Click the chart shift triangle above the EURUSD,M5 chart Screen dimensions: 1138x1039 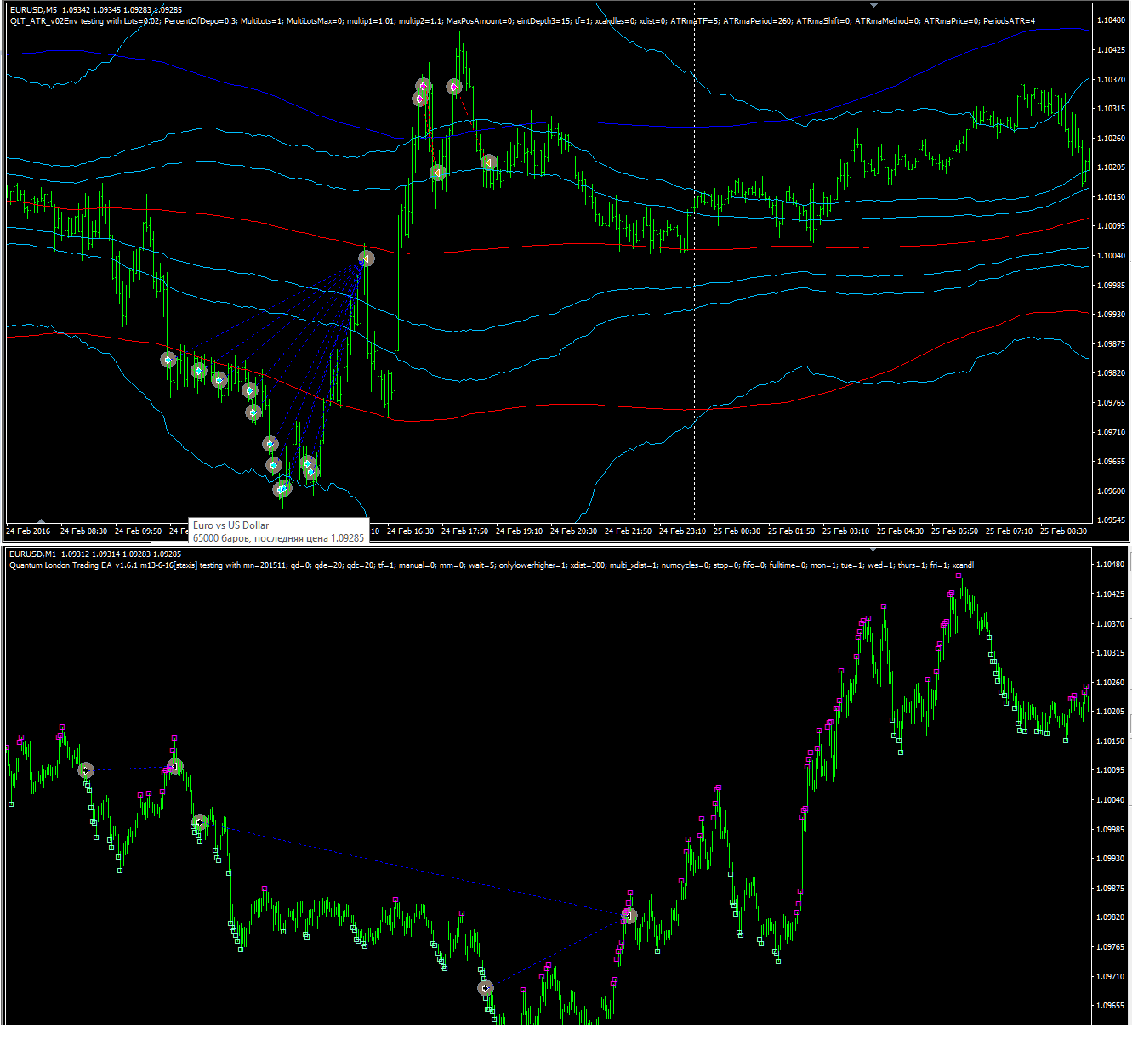pos(874,5)
